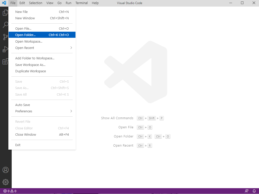The image size is (259, 194).
Task: Open the Run and Debug icon
Action: pyautogui.click(x=5, y=49)
